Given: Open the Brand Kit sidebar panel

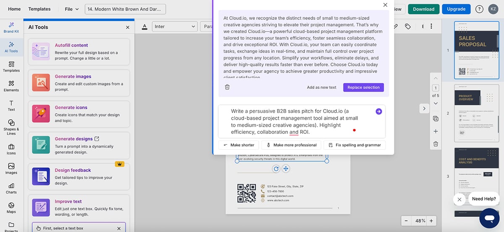Looking at the screenshot, I should point(11,28).
